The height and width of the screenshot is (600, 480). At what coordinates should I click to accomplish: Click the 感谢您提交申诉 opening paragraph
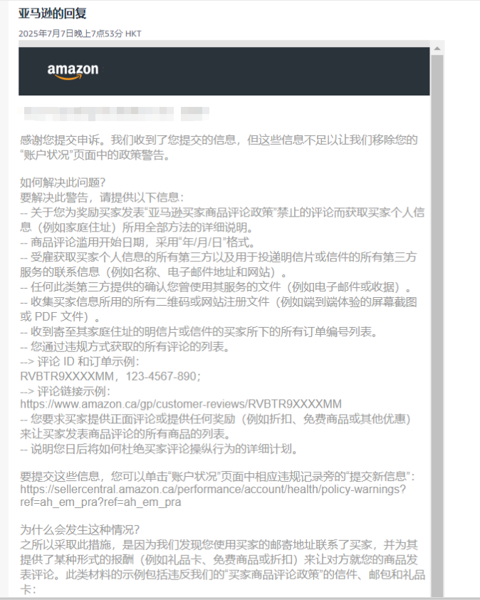(x=219, y=148)
